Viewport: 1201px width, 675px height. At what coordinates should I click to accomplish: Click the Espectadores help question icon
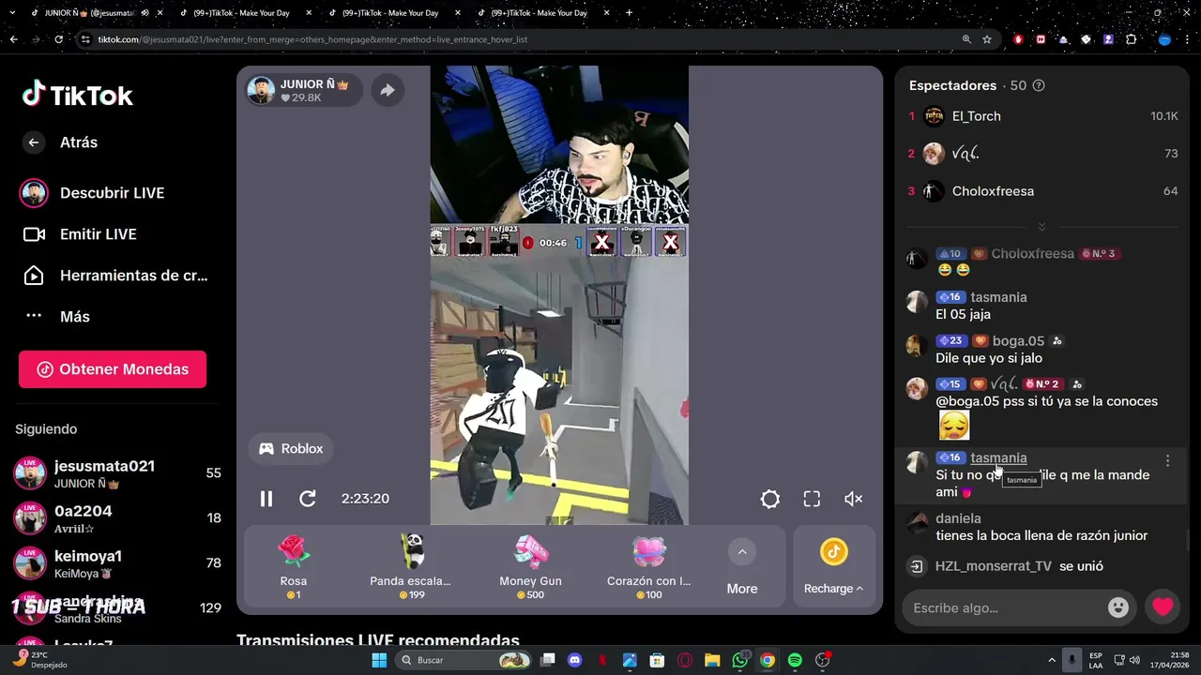coord(1039,85)
